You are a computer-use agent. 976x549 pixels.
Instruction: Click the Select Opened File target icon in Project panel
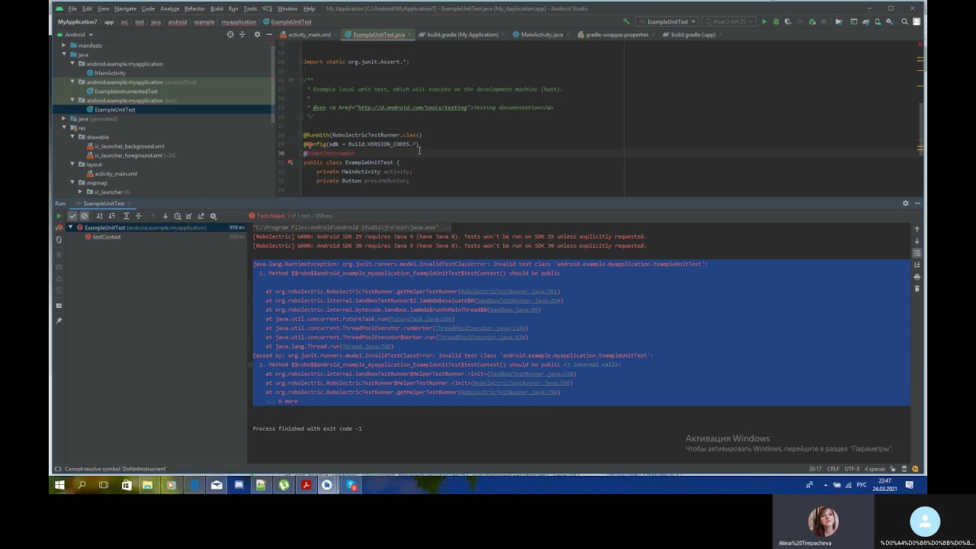(230, 34)
